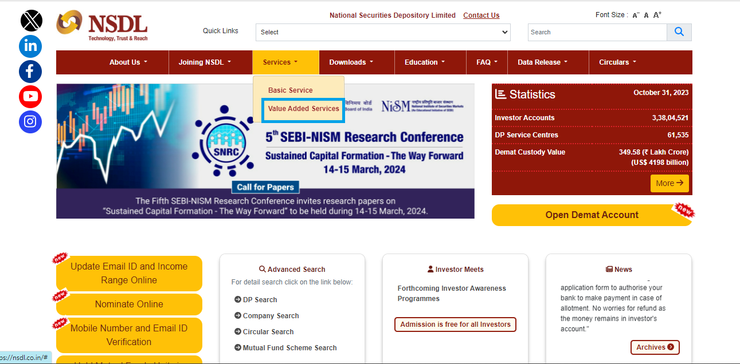Click the NSDL logo
The image size is (740, 364).
(x=102, y=26)
